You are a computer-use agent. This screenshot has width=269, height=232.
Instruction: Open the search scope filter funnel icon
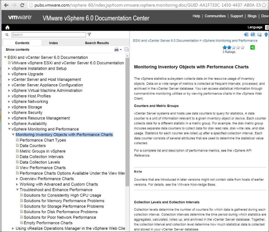tap(89, 34)
